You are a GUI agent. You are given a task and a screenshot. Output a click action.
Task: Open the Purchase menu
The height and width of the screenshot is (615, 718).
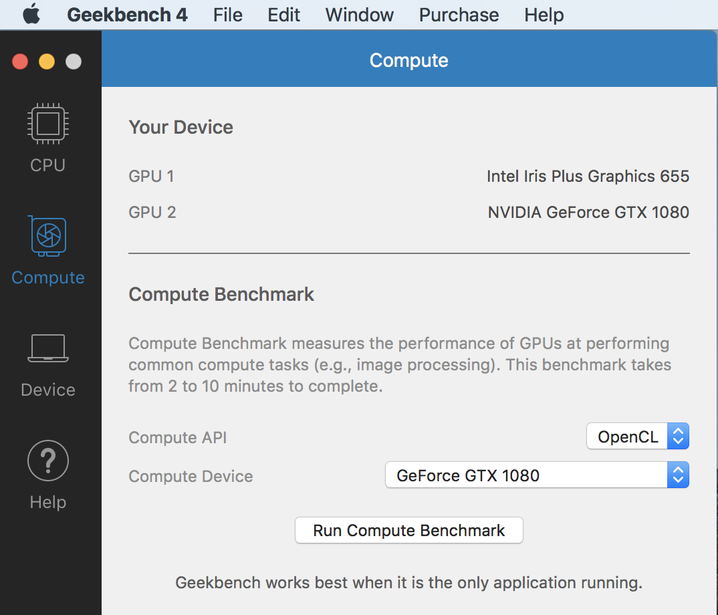pos(459,15)
